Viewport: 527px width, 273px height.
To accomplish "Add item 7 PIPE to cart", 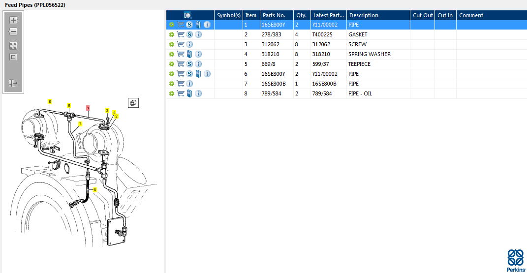I will [180, 84].
